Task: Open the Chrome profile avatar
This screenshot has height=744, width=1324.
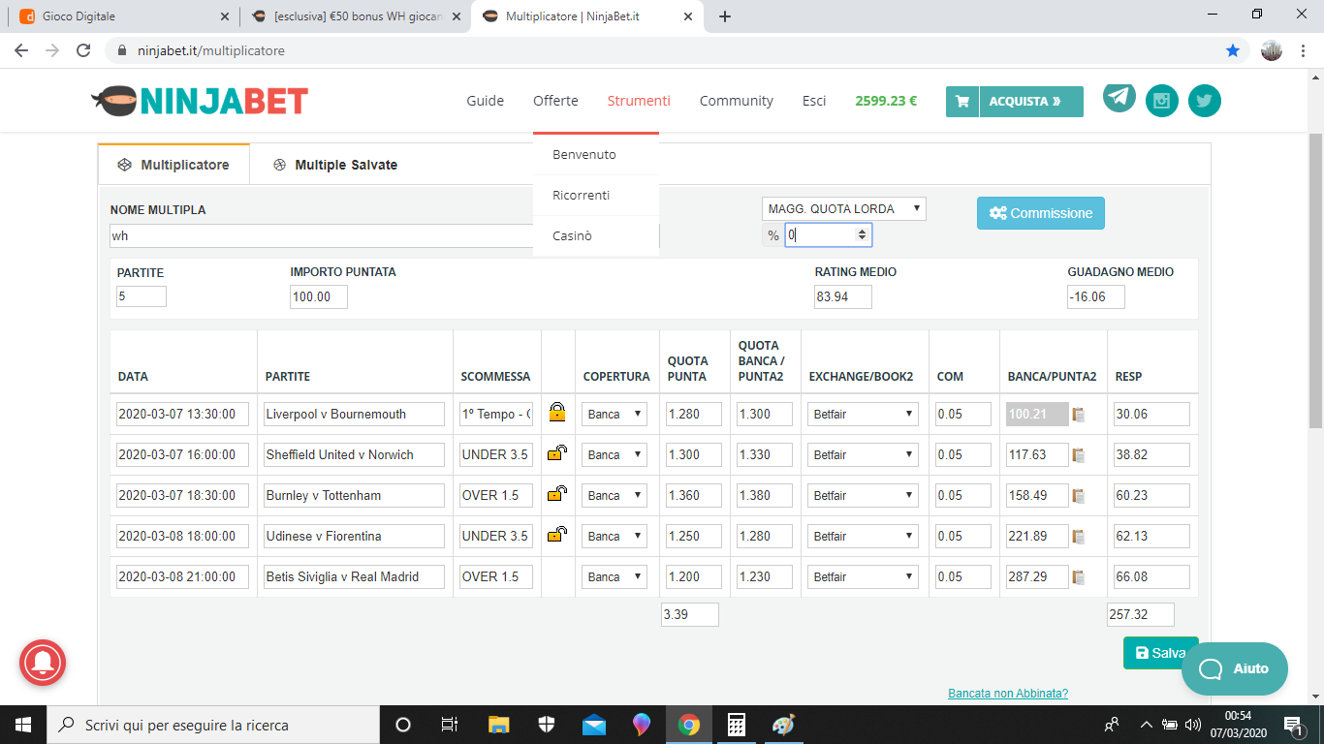Action: [x=1272, y=50]
